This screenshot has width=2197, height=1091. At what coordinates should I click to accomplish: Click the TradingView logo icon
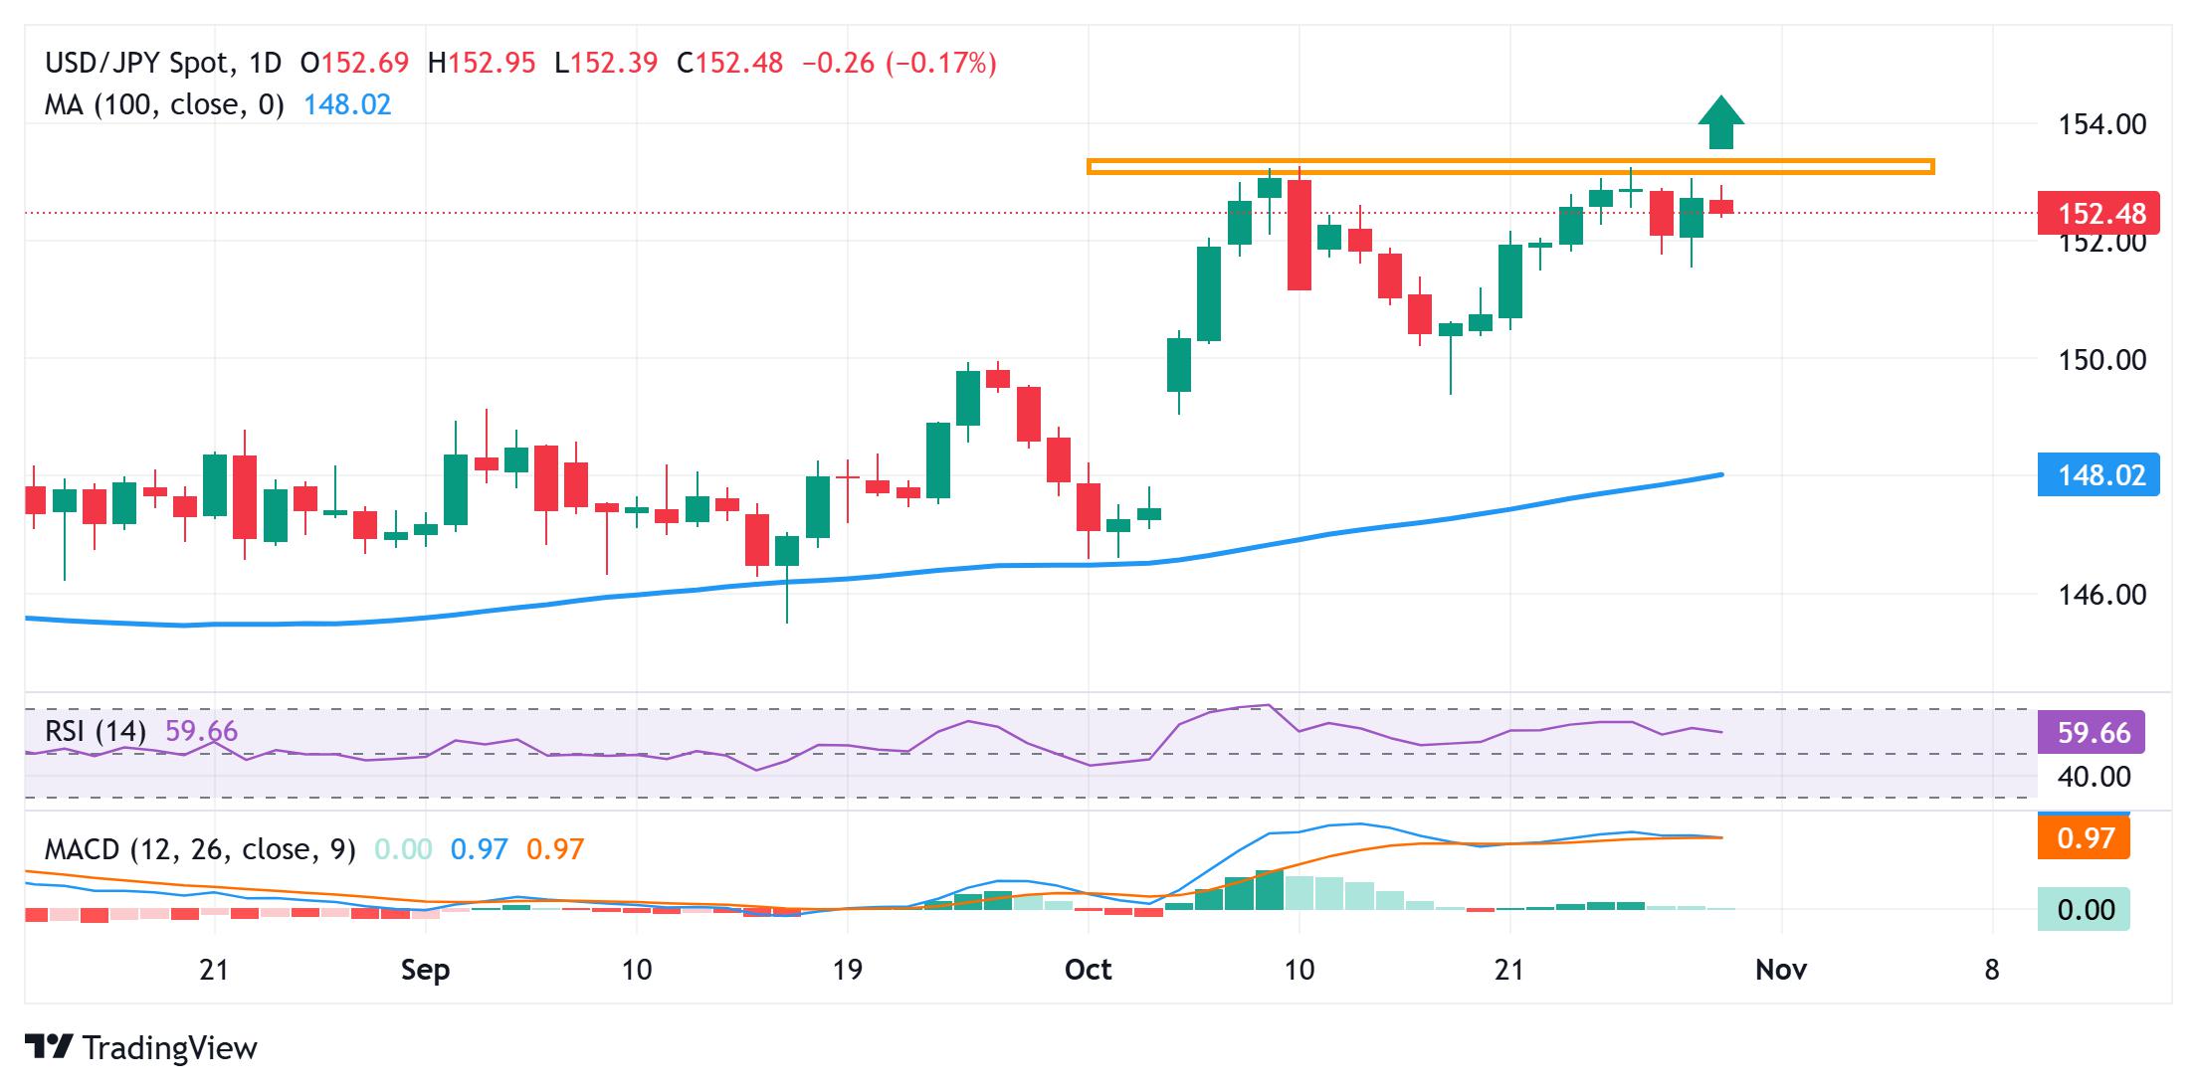click(x=49, y=1047)
